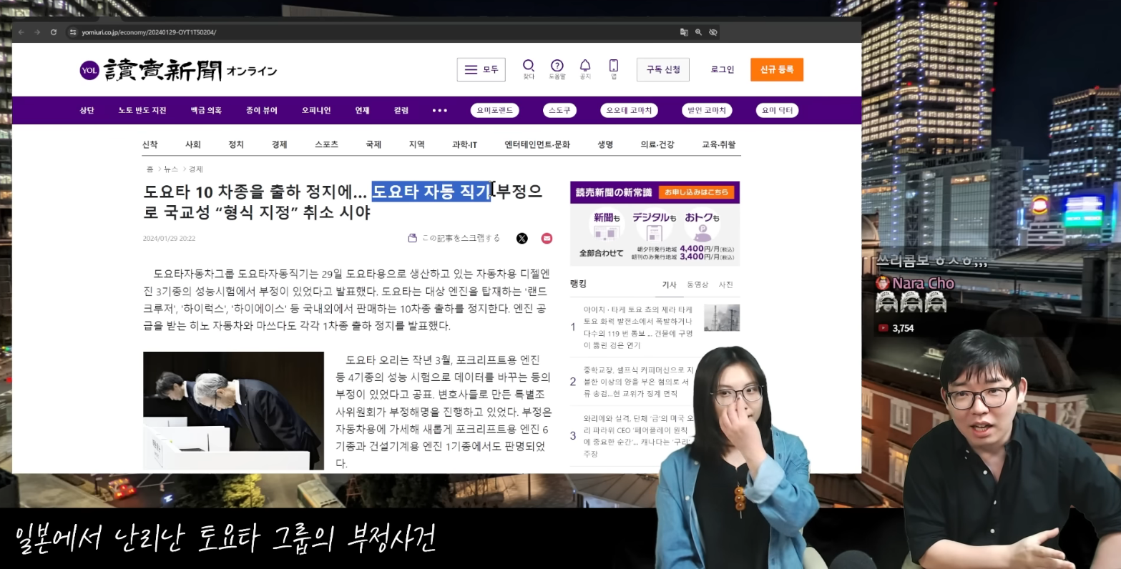Open the 모두 hamburger menu

pyautogui.click(x=481, y=69)
